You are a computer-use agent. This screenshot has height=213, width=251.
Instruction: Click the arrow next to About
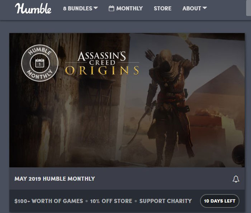click(205, 8)
